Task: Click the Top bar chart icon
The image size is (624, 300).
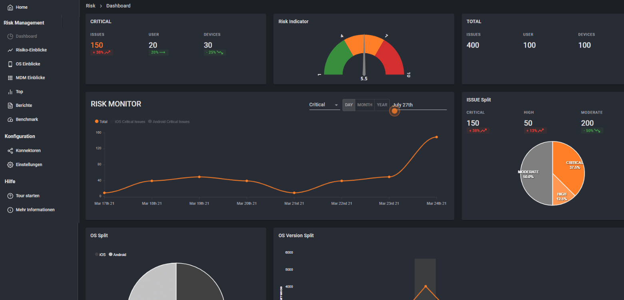Action: (x=10, y=92)
